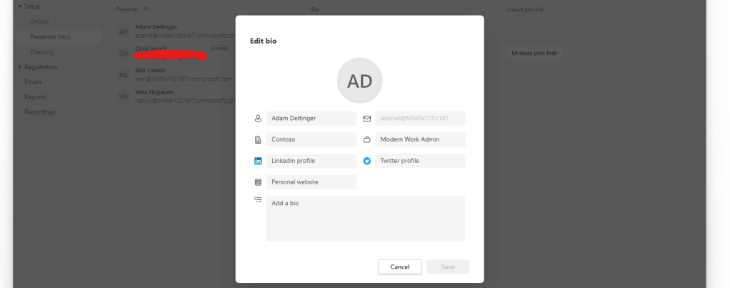Click the Save button in Edit bio
This screenshot has height=288, width=730.
pos(448,267)
